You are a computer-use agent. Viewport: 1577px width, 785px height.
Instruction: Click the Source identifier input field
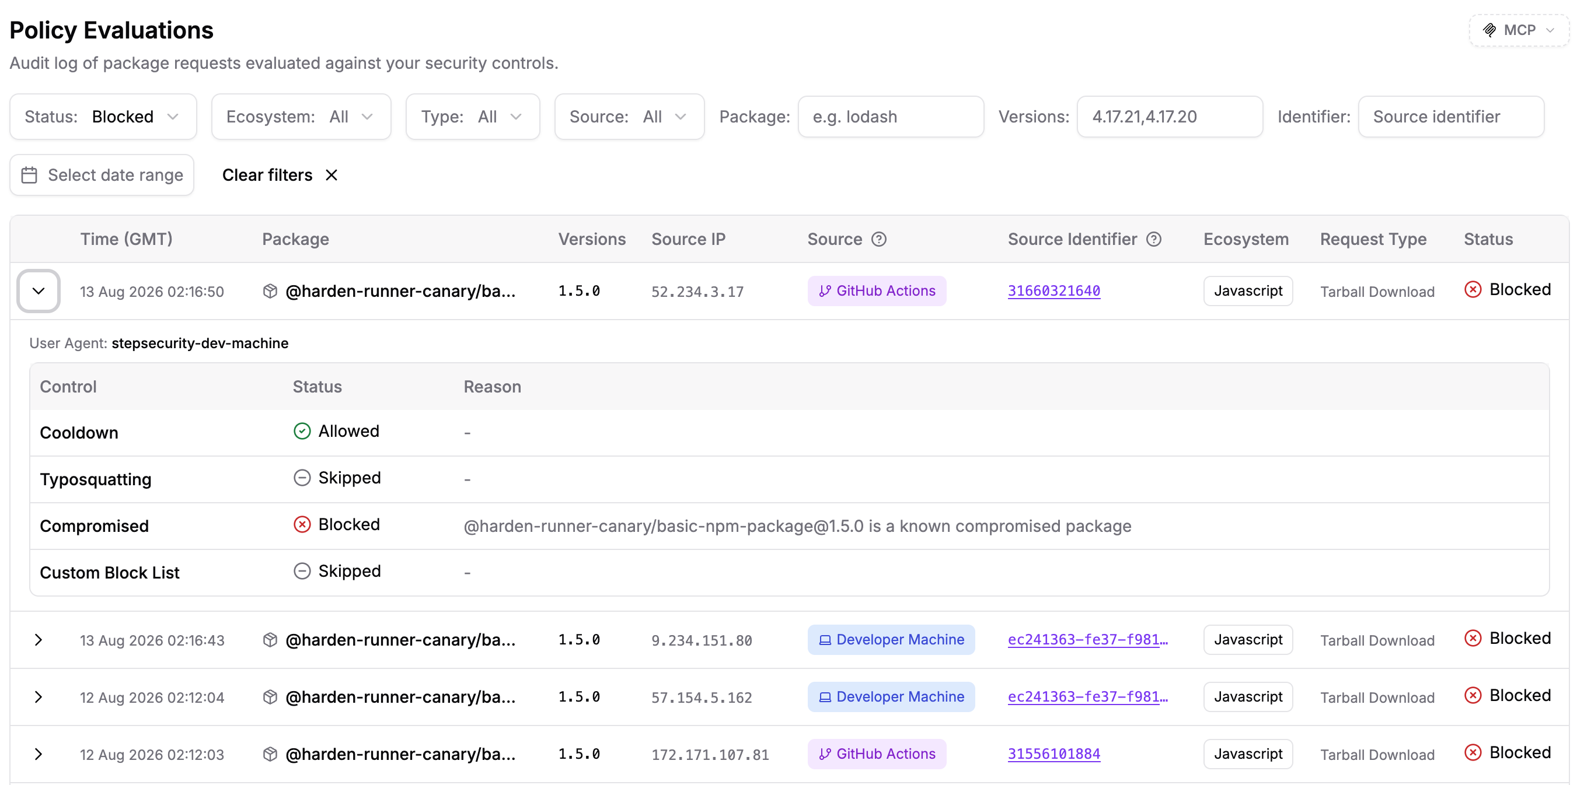click(1451, 116)
